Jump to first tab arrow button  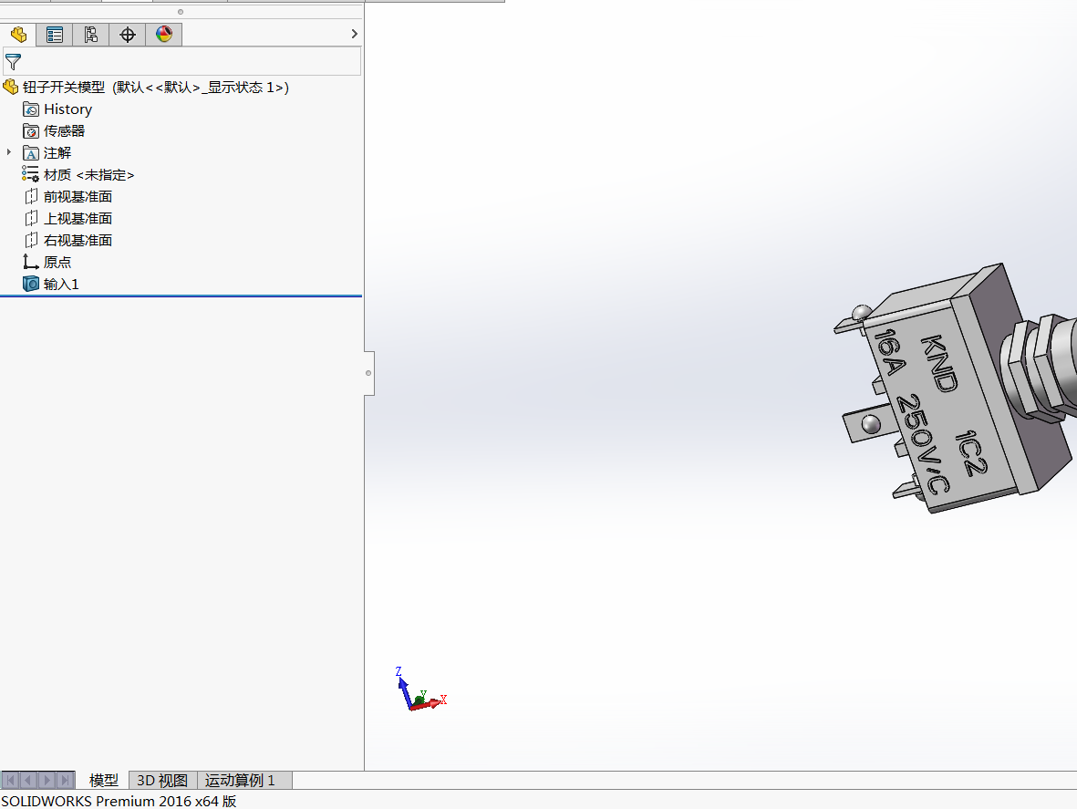[10, 780]
